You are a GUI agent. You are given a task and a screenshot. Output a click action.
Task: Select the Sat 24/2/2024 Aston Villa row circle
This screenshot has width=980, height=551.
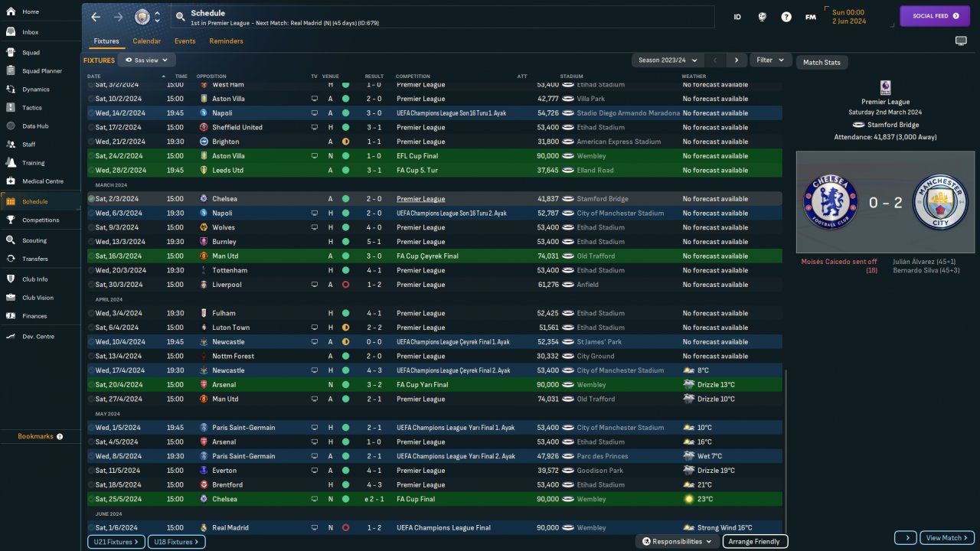91,156
